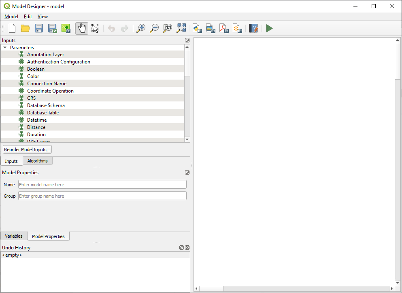402x293 pixels.
Task: Float the Model Properties panel
Action: 187,173
